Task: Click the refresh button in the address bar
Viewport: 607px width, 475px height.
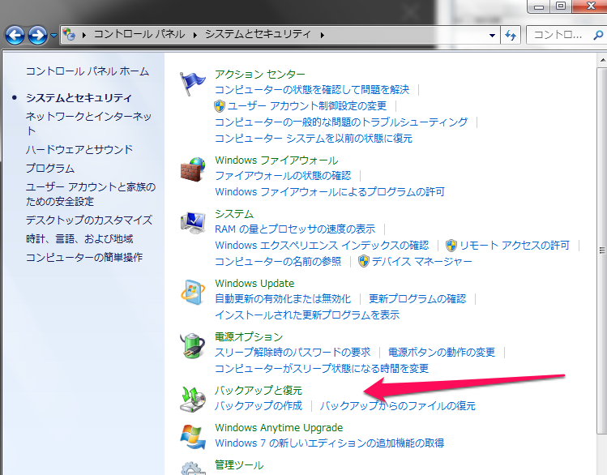Action: point(511,35)
